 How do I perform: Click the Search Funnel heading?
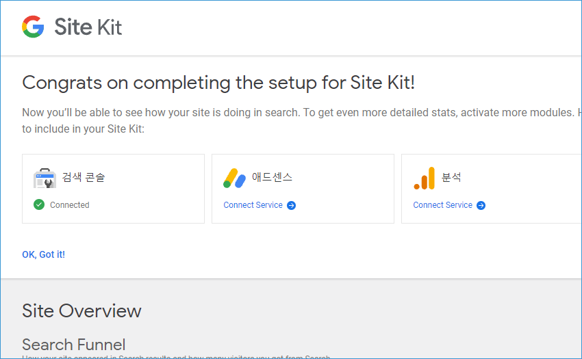73,345
